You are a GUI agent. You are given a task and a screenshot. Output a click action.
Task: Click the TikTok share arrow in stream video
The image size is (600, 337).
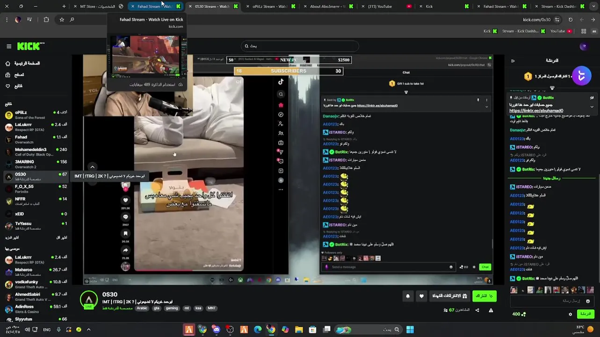(x=125, y=250)
